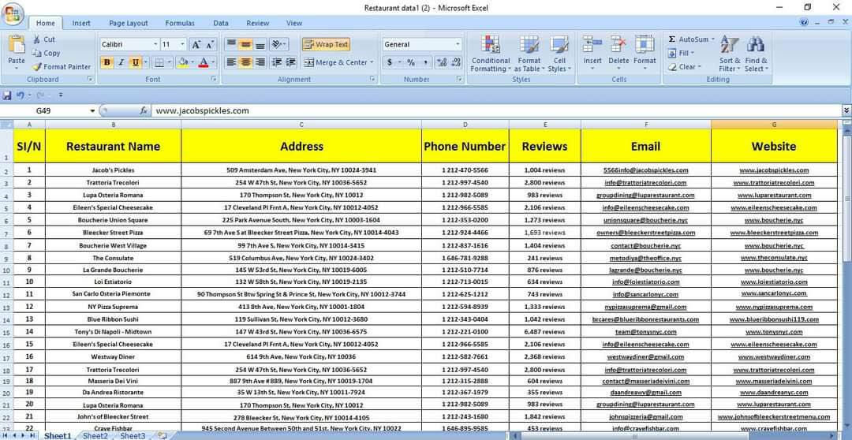
Task: Open Excel Help question mark icon
Action: (x=804, y=22)
